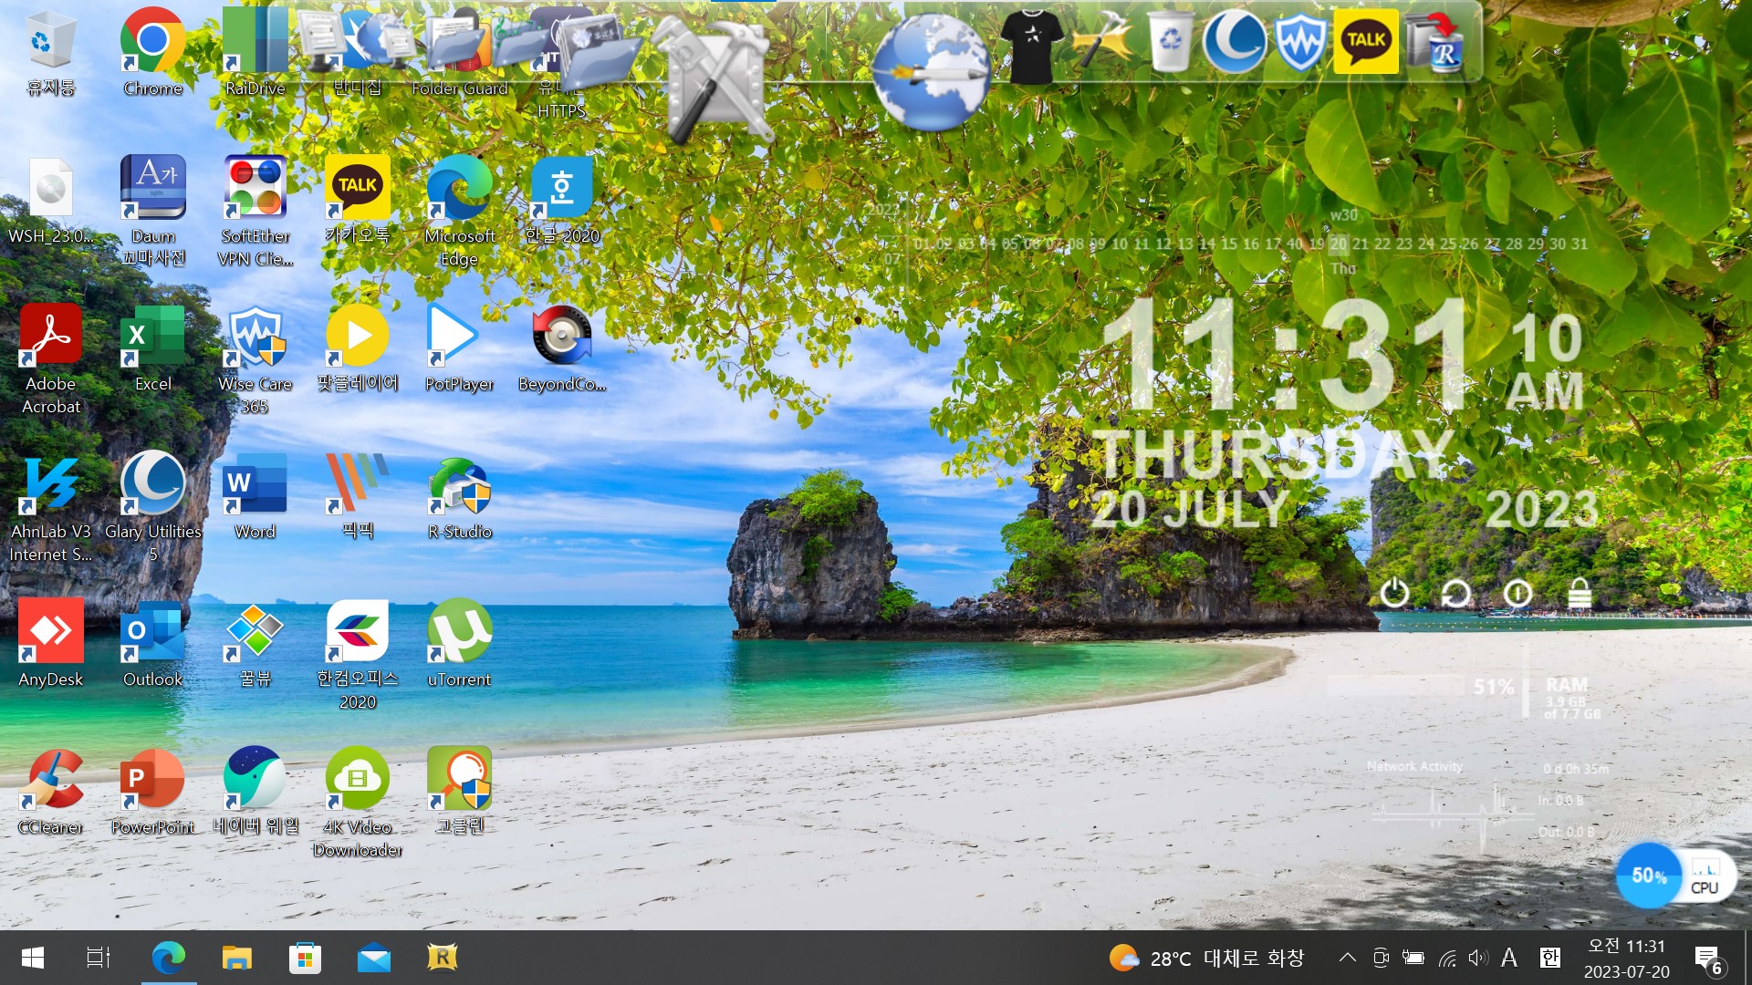Viewport: 1752px width, 985px height.
Task: Click the restart widget button
Action: [x=1455, y=594]
